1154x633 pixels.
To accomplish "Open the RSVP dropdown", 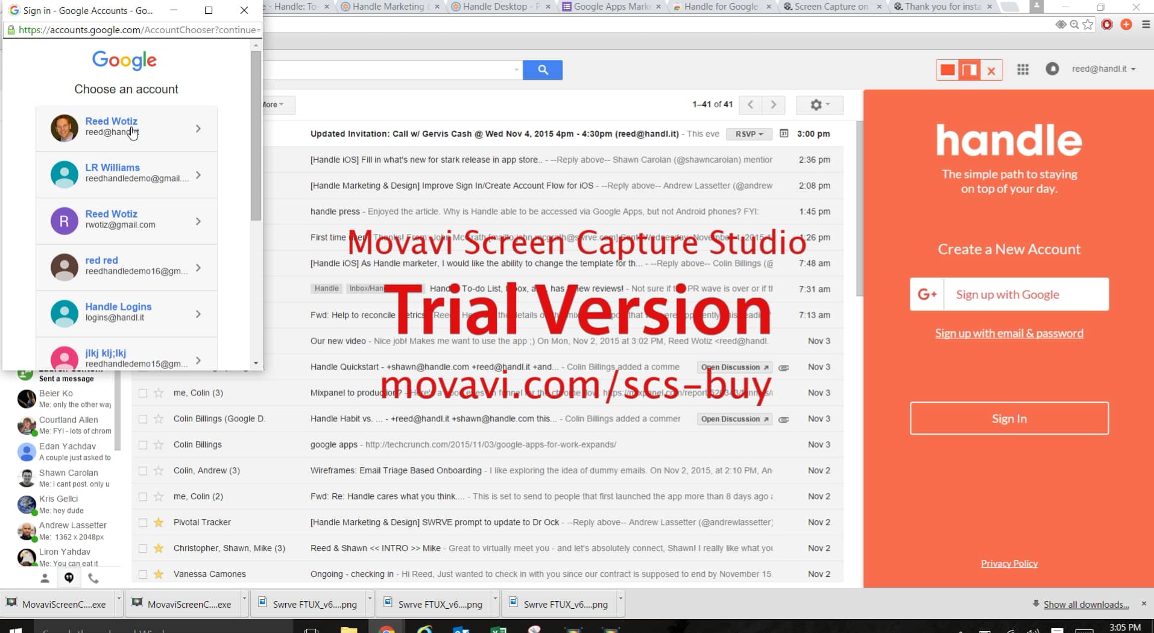I will coord(749,134).
